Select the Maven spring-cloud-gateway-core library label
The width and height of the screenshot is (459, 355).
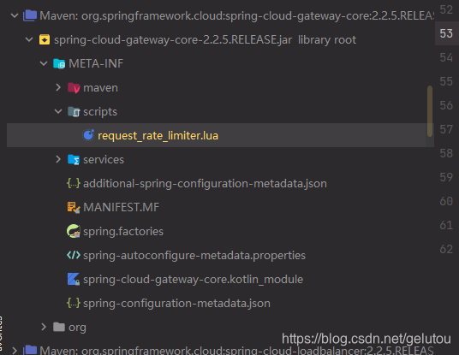pos(236,15)
